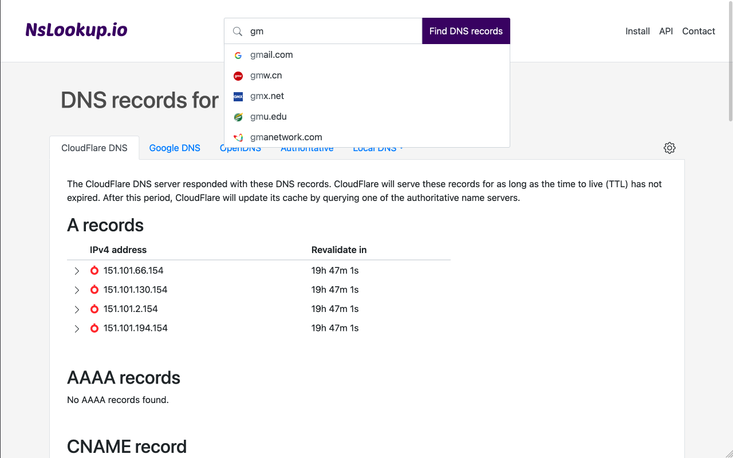Click the GMX favicon next to gmx.net
The width and height of the screenshot is (733, 458).
238,96
